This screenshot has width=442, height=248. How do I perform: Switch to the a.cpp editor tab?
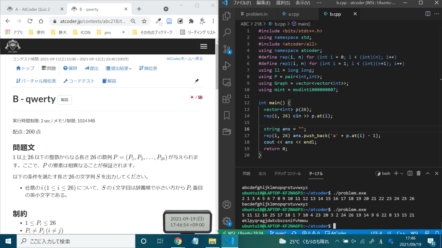coord(295,14)
